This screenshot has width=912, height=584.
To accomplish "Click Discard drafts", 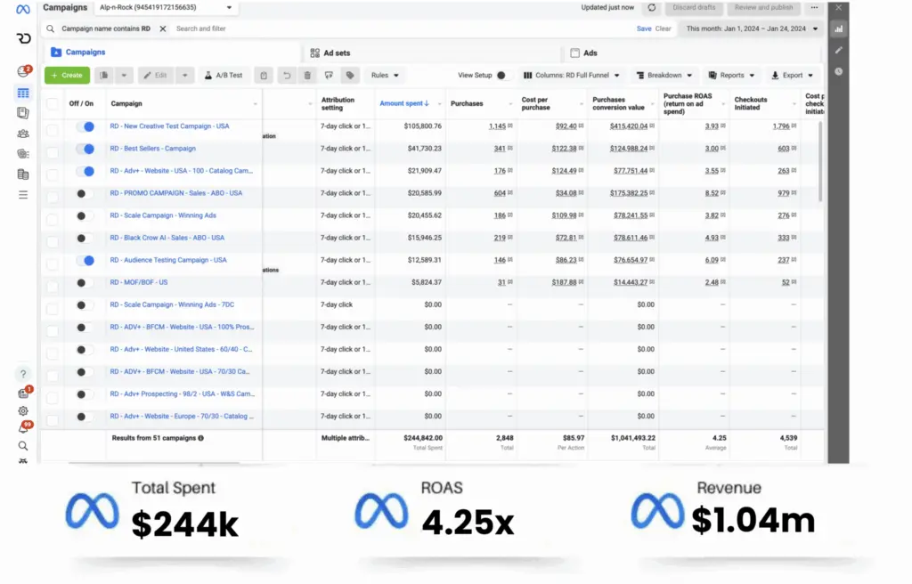I will point(694,7).
